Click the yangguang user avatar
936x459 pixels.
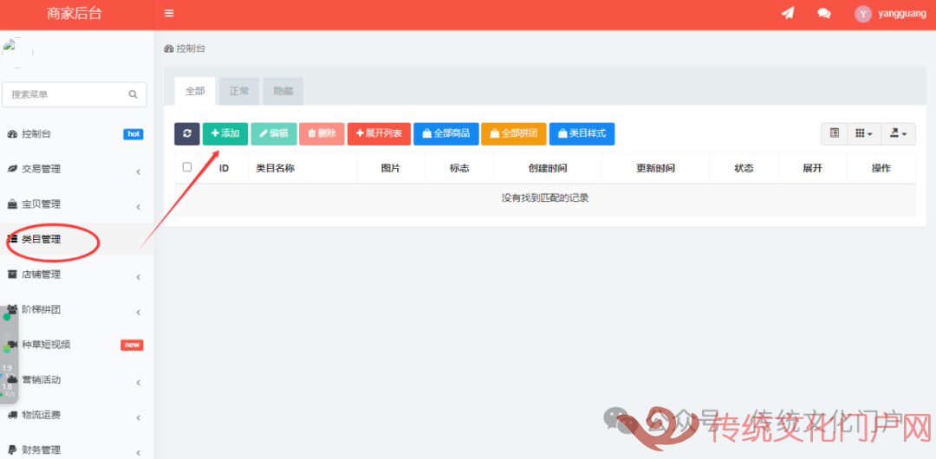coord(862,14)
